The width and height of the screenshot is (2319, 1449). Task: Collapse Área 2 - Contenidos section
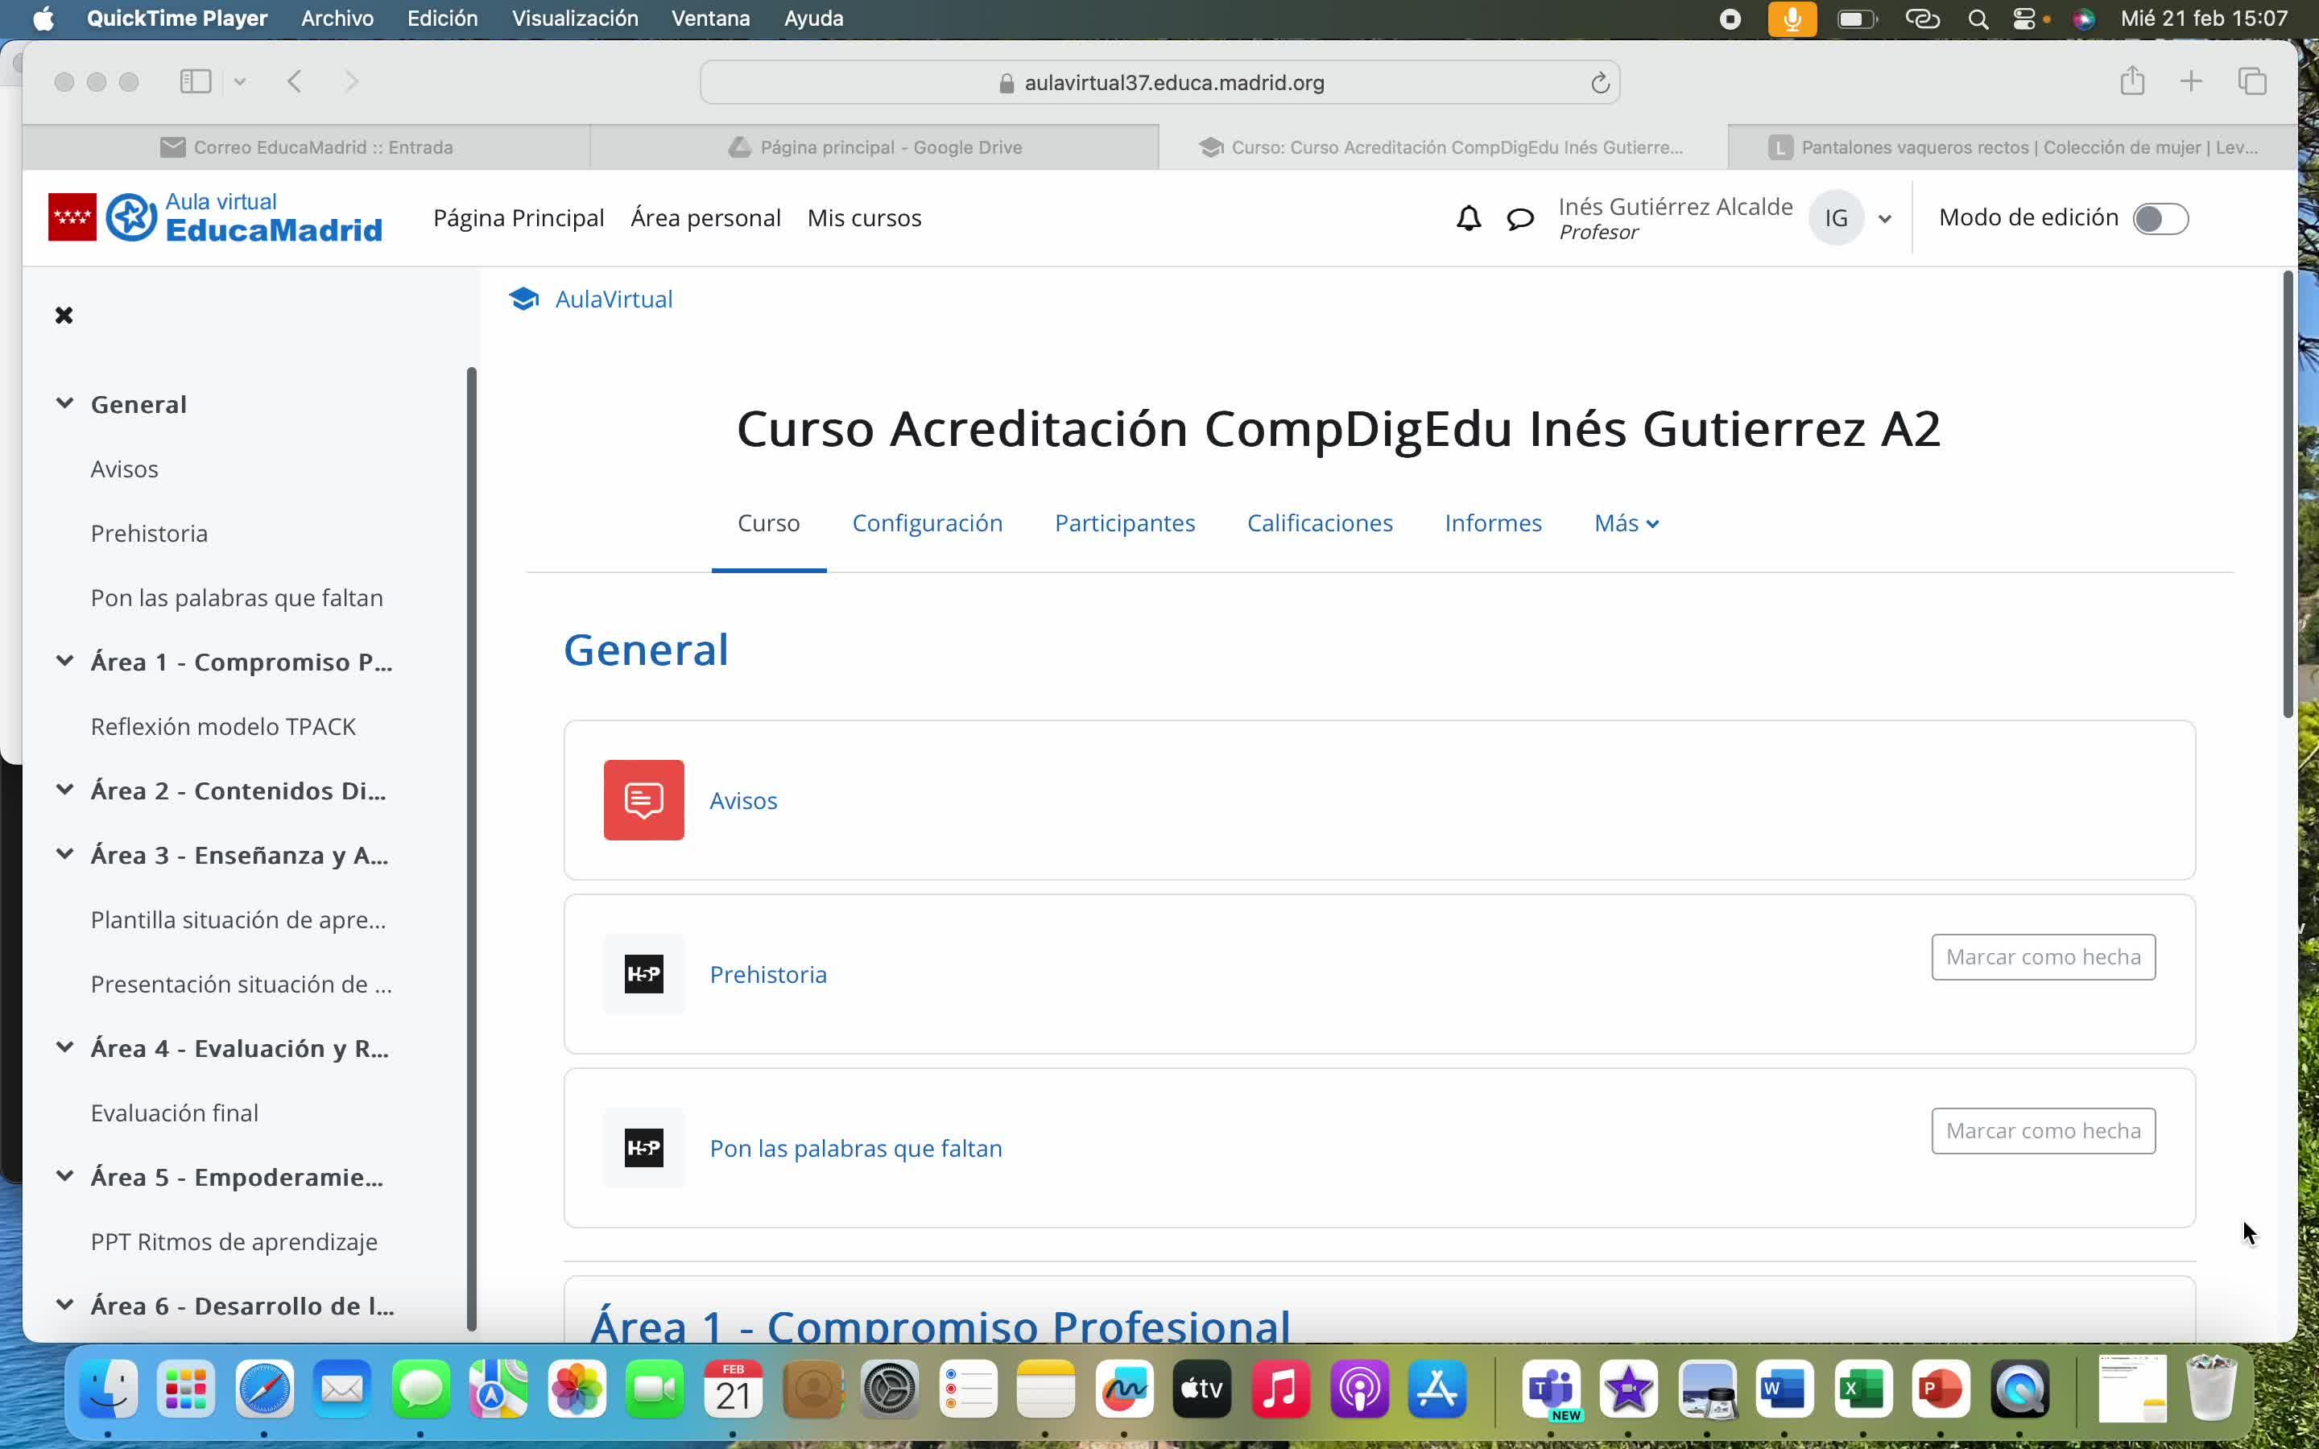click(x=64, y=790)
